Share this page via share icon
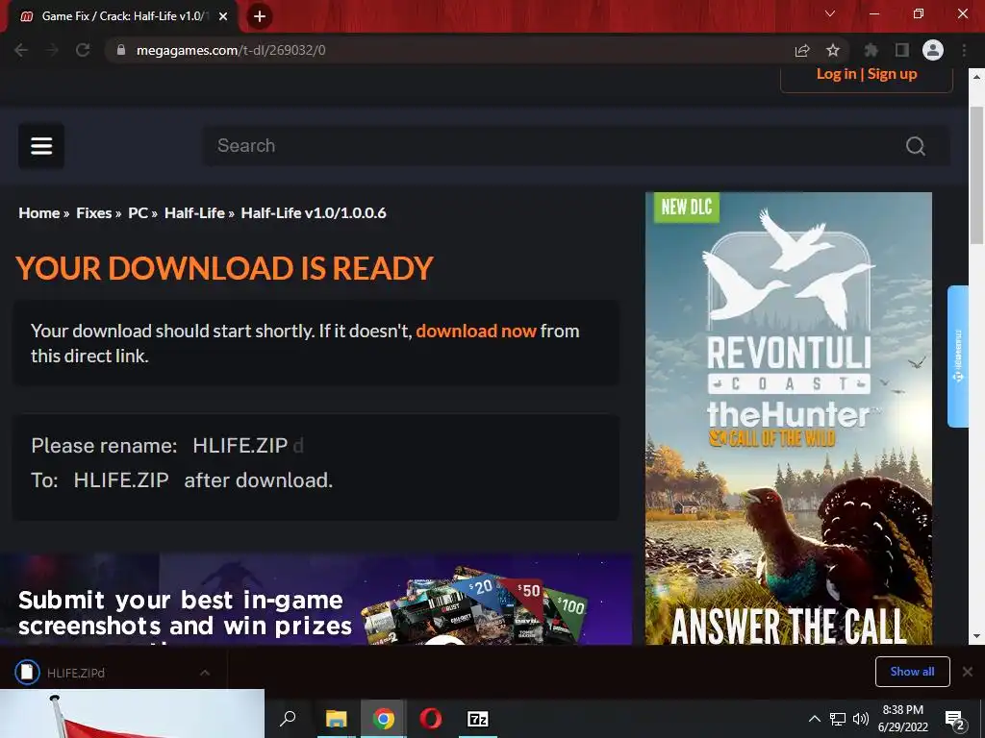 (802, 50)
